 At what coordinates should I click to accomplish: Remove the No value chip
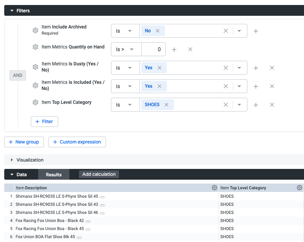tap(158, 31)
